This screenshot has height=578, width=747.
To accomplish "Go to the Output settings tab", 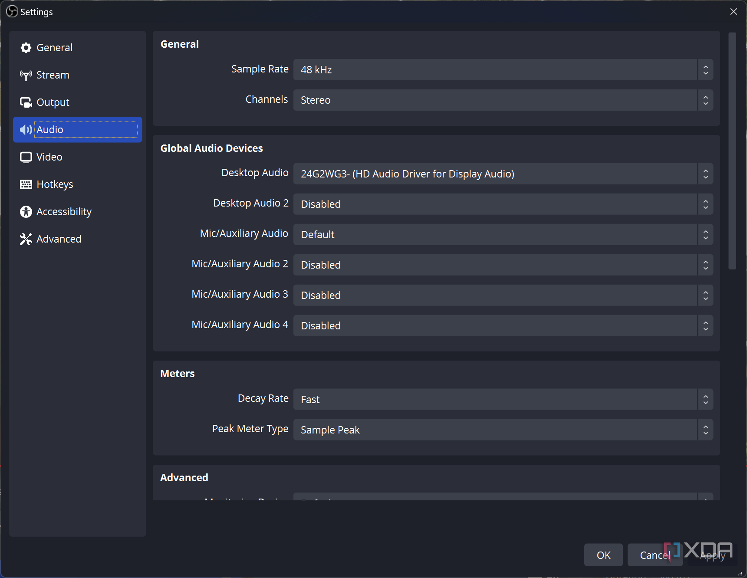I will [x=78, y=102].
